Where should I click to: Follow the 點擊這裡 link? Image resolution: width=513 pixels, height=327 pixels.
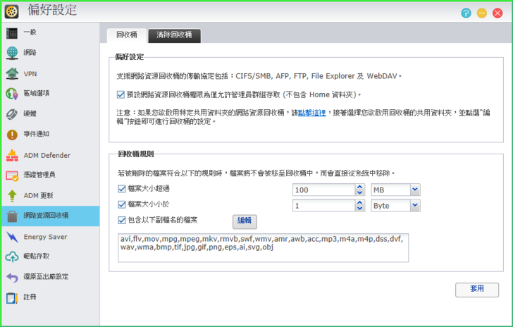click(311, 113)
